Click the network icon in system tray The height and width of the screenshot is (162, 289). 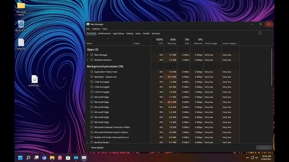[252, 157]
